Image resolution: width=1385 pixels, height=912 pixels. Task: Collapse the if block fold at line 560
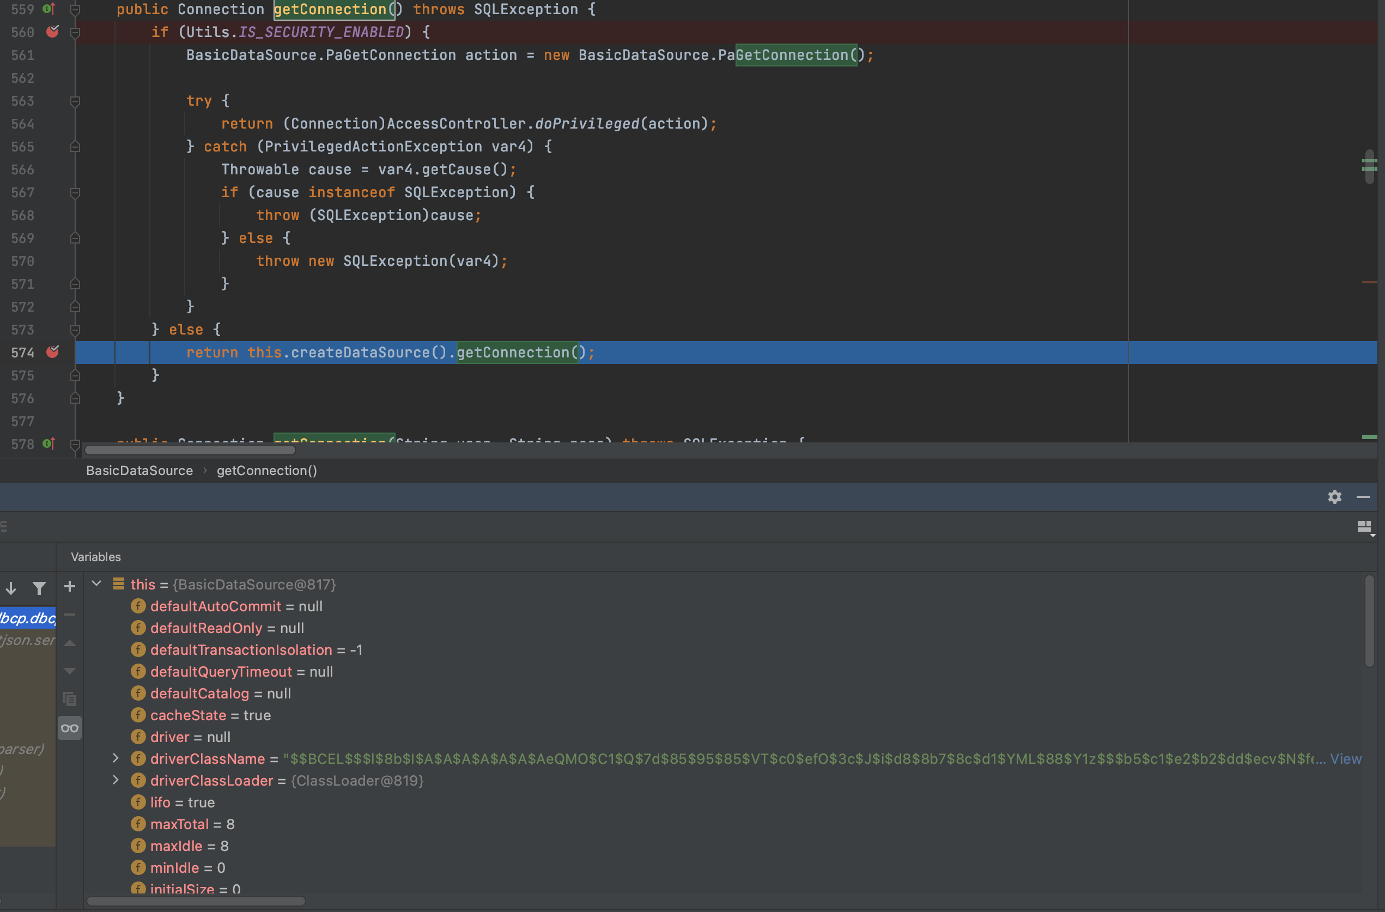coord(75,32)
